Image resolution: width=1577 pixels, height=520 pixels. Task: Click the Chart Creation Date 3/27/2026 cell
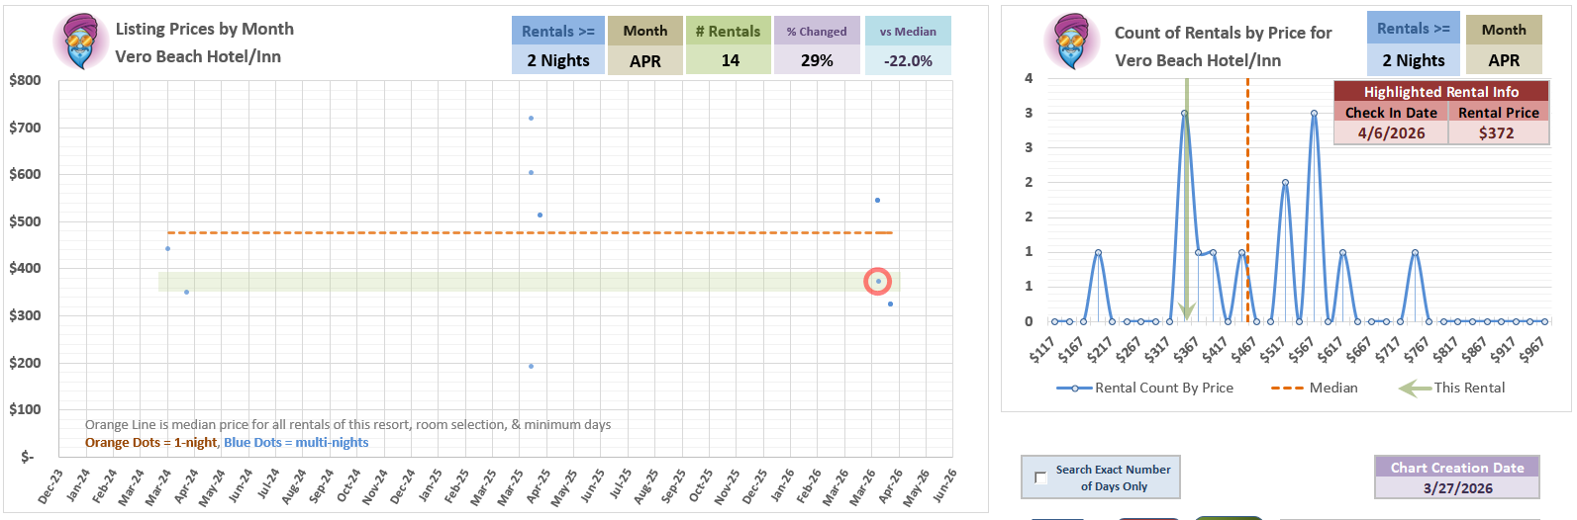point(1457,488)
